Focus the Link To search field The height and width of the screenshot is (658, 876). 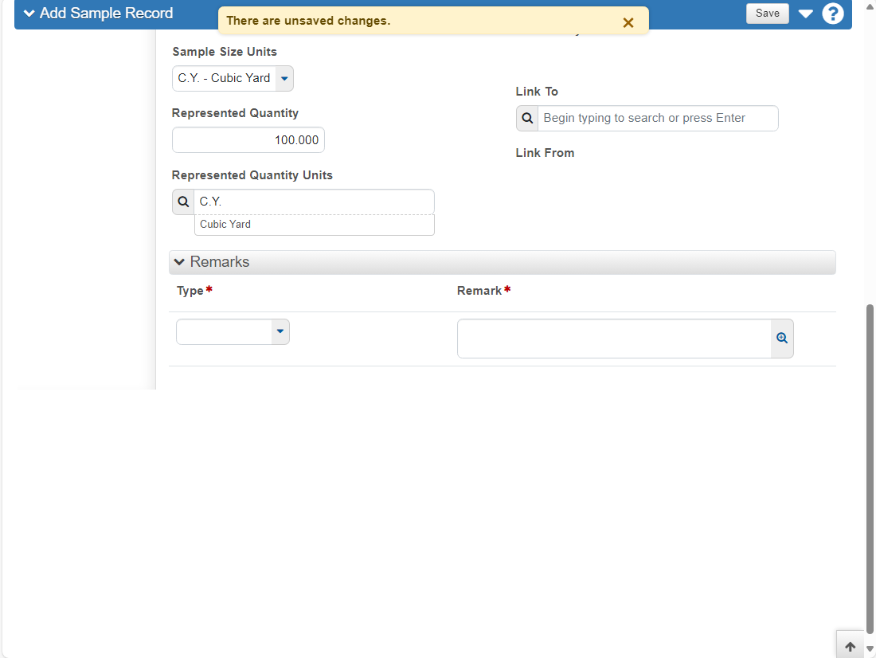(x=658, y=118)
